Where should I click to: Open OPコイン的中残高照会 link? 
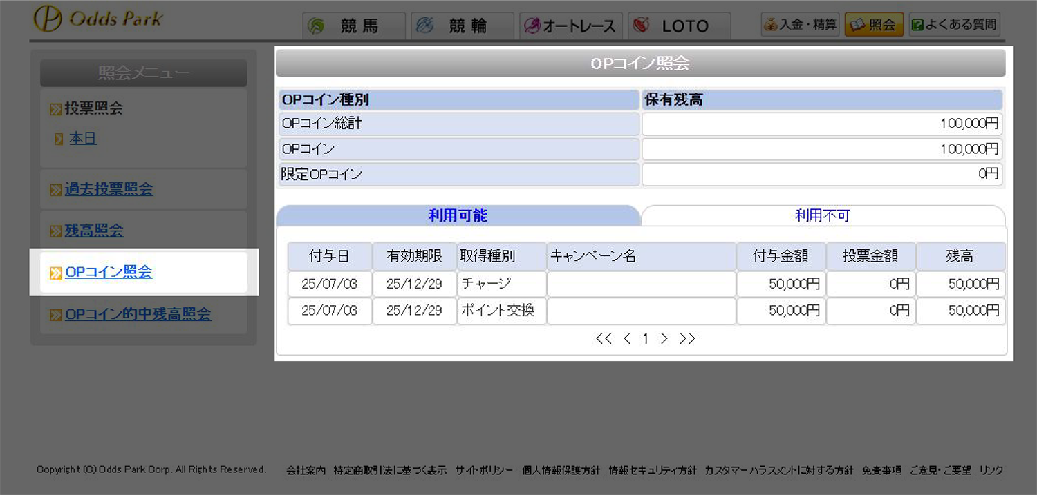click(x=138, y=314)
